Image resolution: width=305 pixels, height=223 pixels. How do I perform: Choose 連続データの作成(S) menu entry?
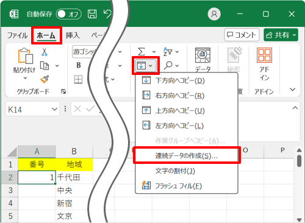187,156
